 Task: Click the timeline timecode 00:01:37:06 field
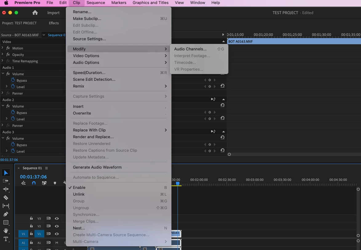pos(33,177)
